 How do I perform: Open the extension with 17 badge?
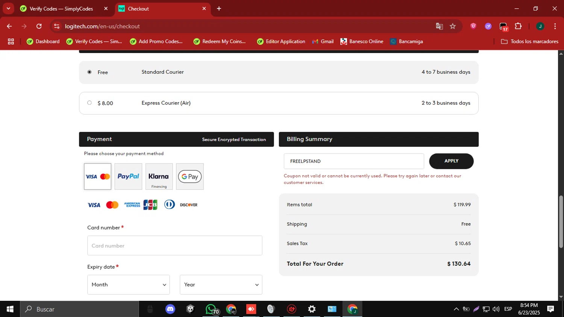(503, 26)
